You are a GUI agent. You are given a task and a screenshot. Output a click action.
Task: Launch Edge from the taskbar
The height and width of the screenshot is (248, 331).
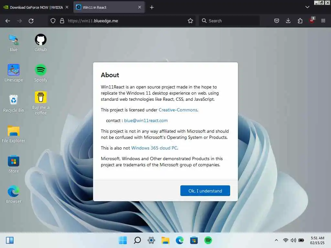[x=179, y=240]
